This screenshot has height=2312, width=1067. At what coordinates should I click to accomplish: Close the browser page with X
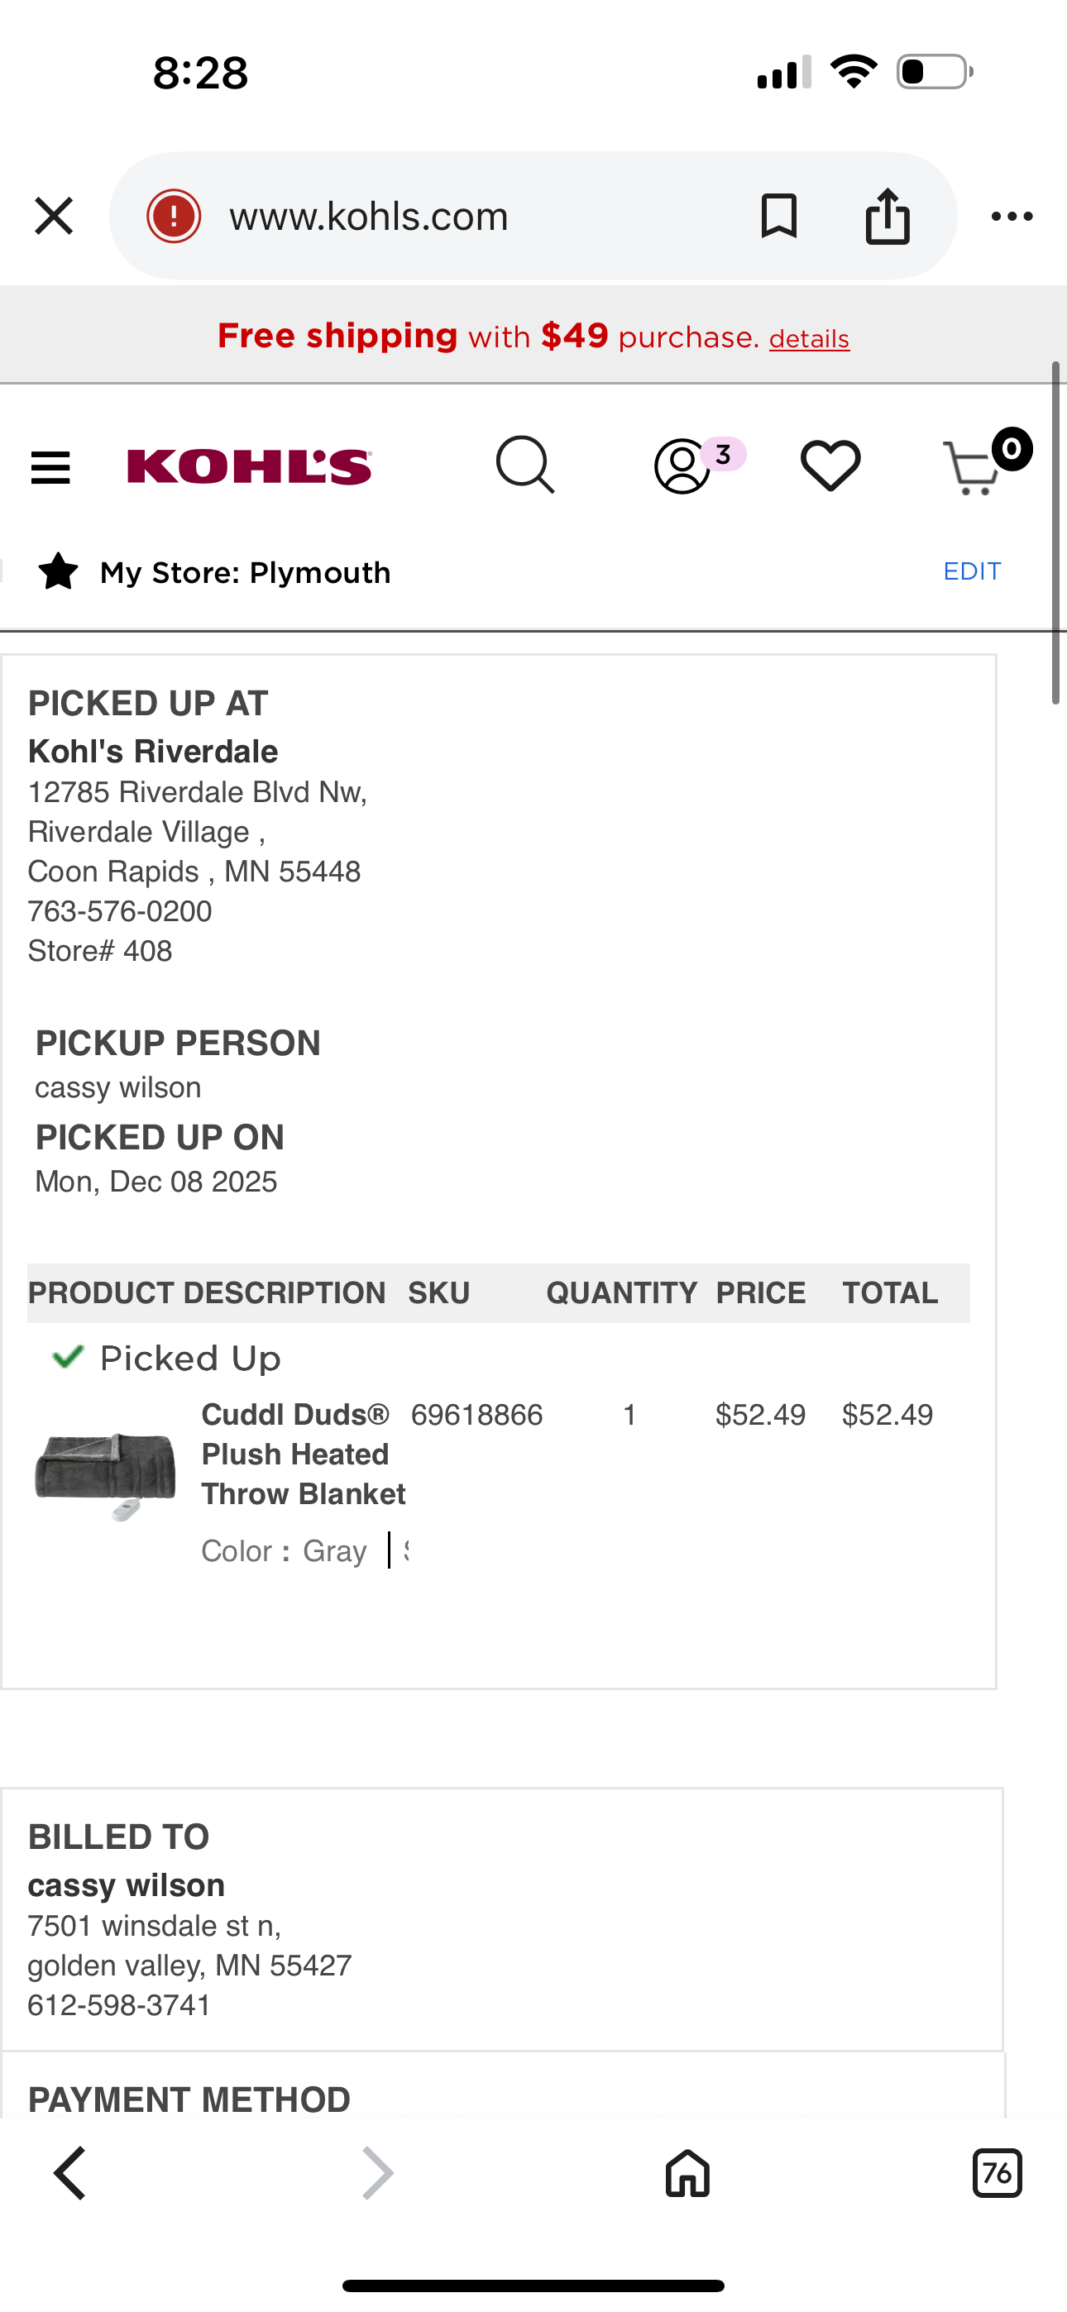point(54,217)
